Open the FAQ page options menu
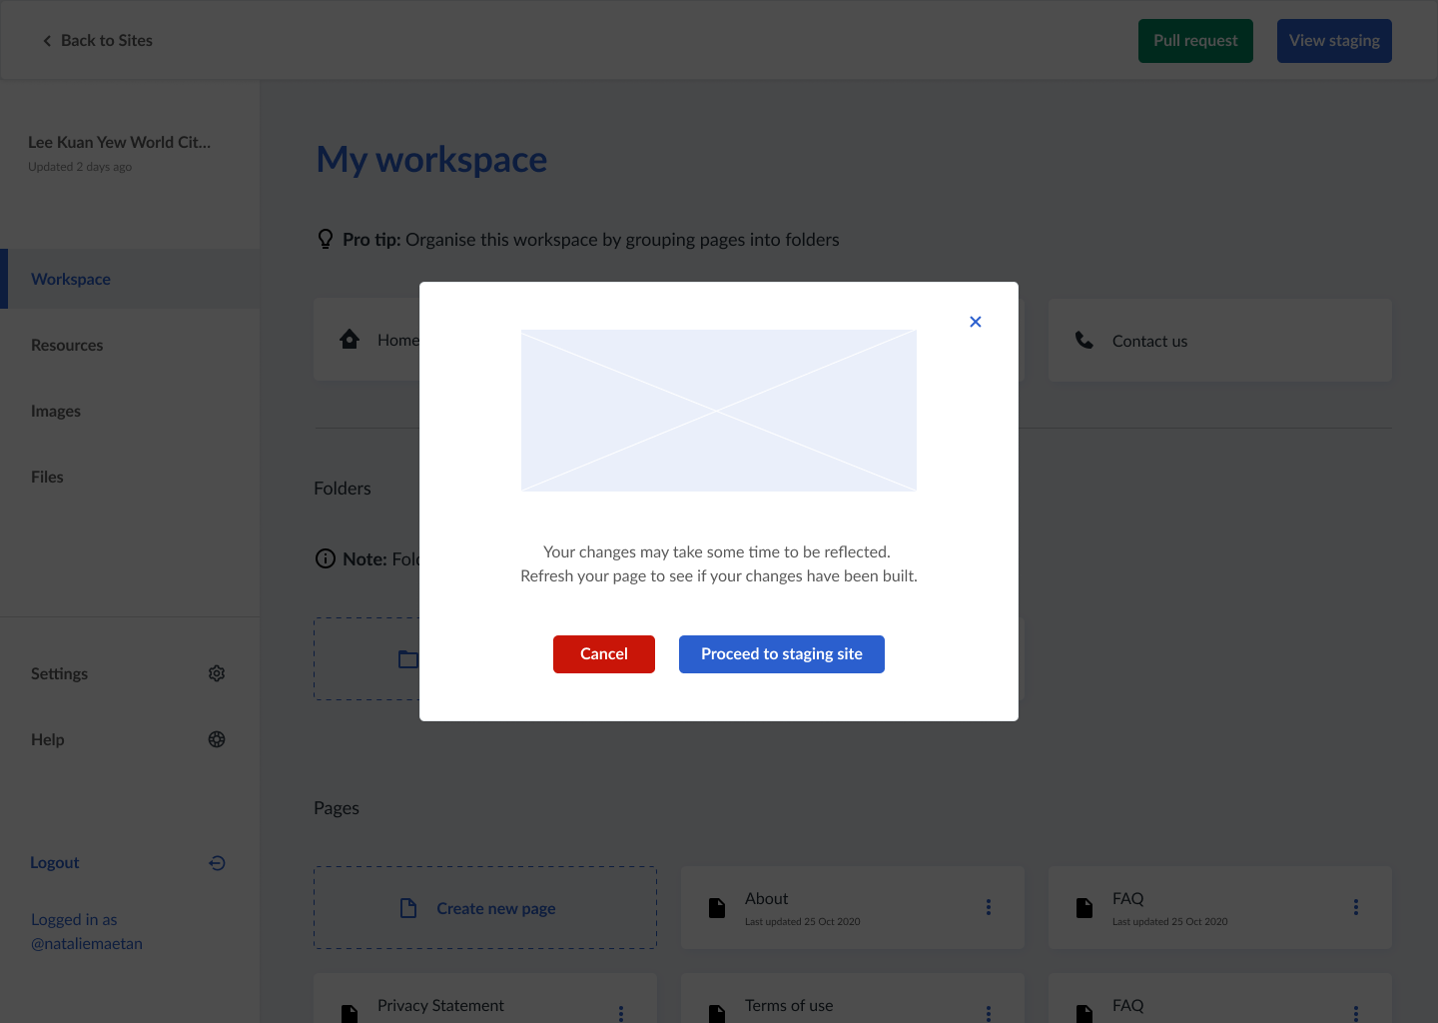 1355,907
